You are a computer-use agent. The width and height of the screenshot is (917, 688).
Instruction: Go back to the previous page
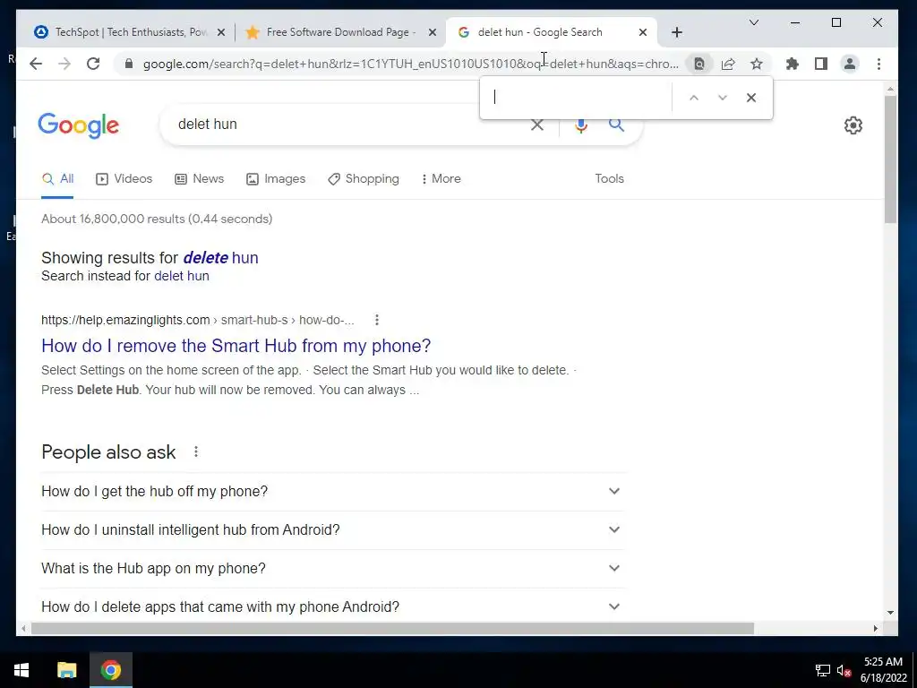[36, 64]
